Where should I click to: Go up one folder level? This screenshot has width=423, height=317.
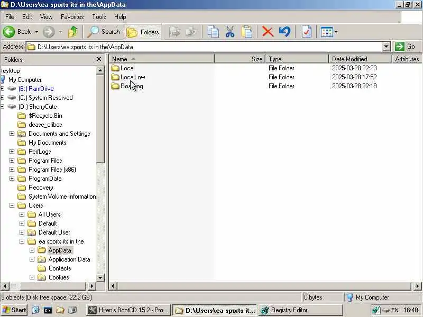click(x=73, y=32)
